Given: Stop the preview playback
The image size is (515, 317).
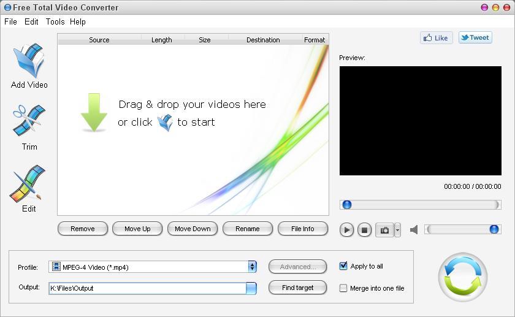Looking at the screenshot, I should point(364,230).
